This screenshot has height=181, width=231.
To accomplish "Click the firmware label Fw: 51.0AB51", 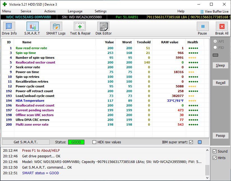I will click(127, 17).
